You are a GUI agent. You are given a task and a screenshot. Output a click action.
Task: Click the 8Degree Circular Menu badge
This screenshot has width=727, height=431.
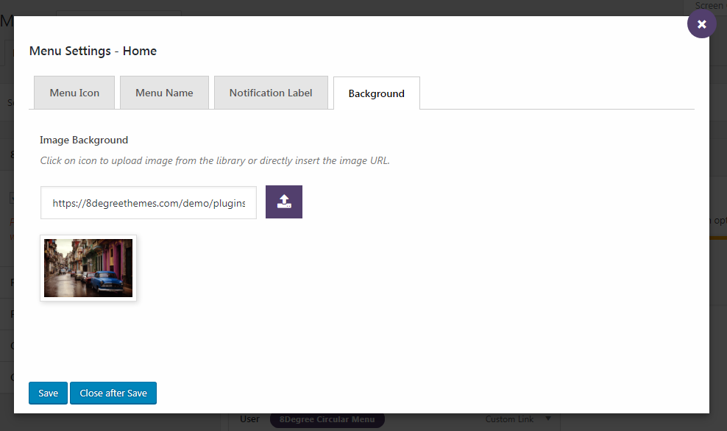(x=327, y=418)
